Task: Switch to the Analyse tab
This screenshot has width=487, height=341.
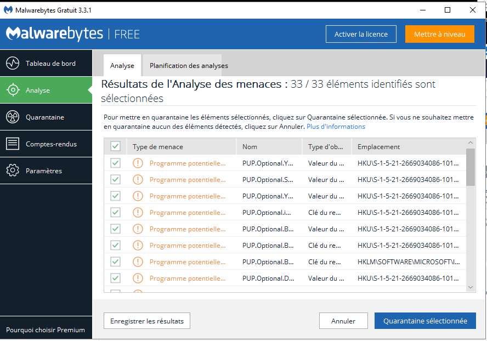Action: (x=122, y=66)
